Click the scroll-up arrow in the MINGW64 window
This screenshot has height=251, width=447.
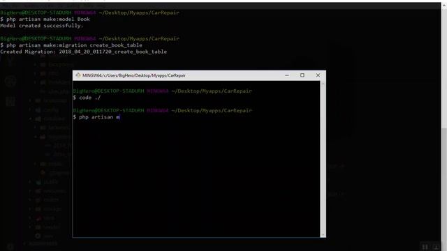pos(323,84)
